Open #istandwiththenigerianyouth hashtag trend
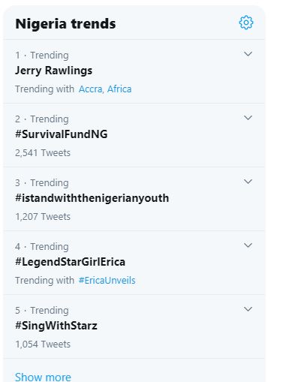The width and height of the screenshot is (286, 382). [x=92, y=198]
